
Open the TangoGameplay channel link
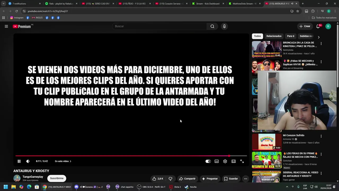point(33,177)
